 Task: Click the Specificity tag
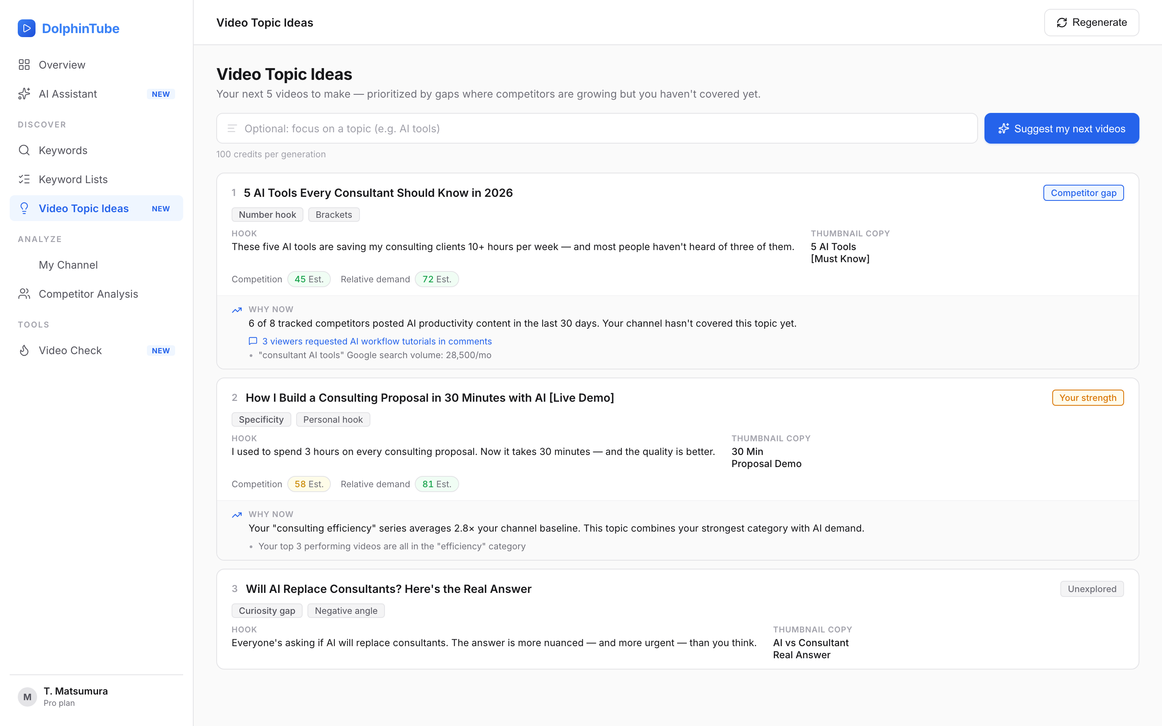click(261, 419)
